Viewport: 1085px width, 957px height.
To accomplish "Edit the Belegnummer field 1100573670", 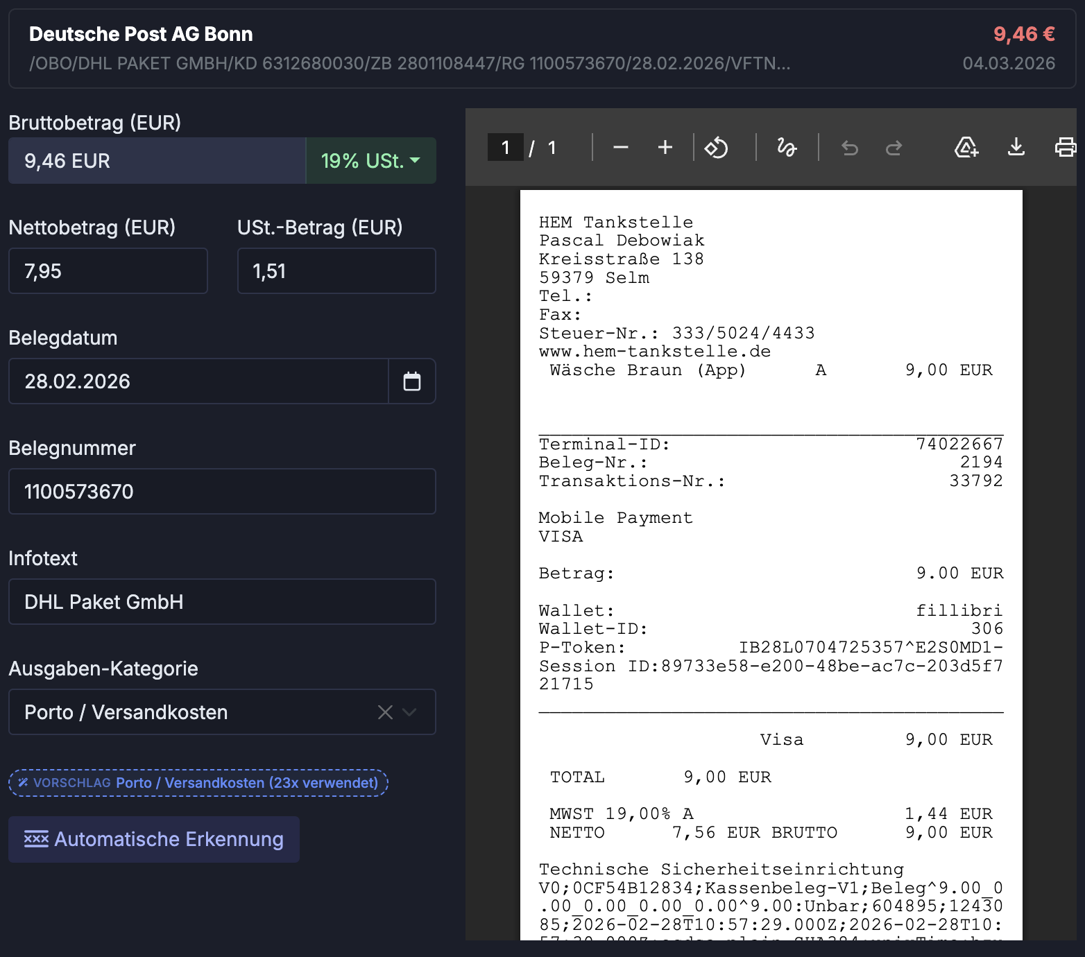I will pyautogui.click(x=222, y=492).
